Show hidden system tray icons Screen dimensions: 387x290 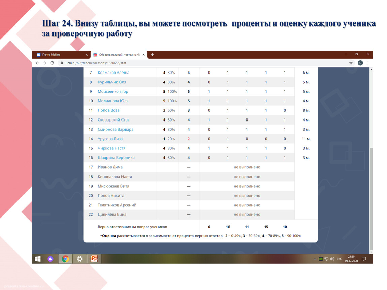coord(315,259)
